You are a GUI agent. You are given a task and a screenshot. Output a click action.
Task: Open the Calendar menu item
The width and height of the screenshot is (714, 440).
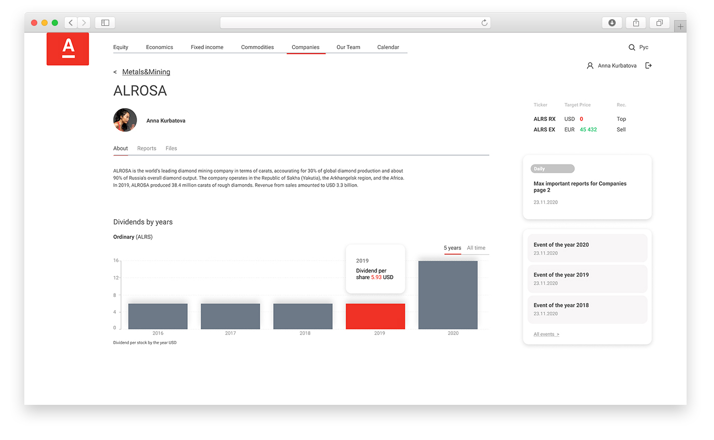click(388, 47)
